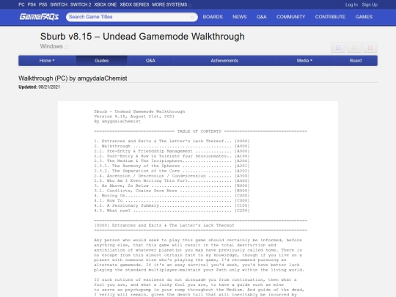Open the Achievements tab

(x=224, y=61)
